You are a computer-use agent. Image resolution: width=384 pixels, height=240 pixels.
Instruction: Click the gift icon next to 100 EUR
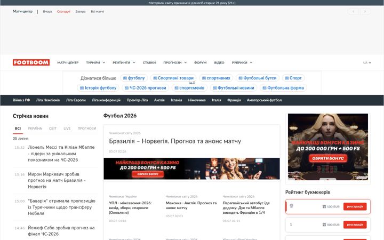coord(324,207)
